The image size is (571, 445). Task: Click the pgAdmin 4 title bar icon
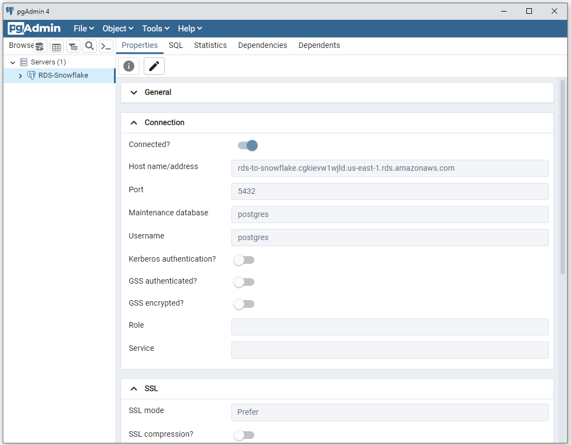10,11
